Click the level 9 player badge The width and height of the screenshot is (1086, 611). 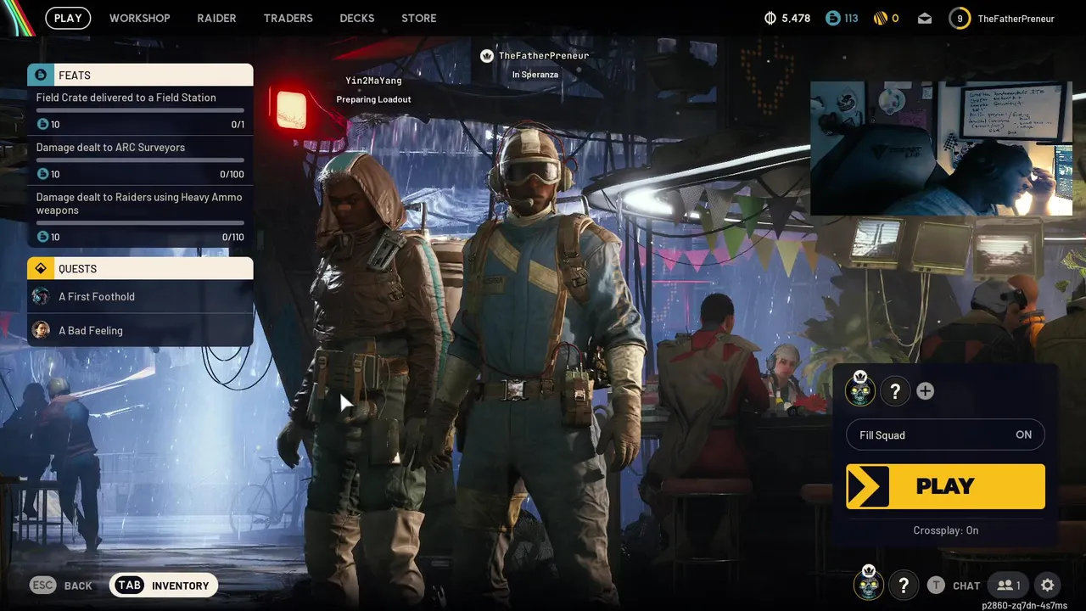[x=960, y=18]
